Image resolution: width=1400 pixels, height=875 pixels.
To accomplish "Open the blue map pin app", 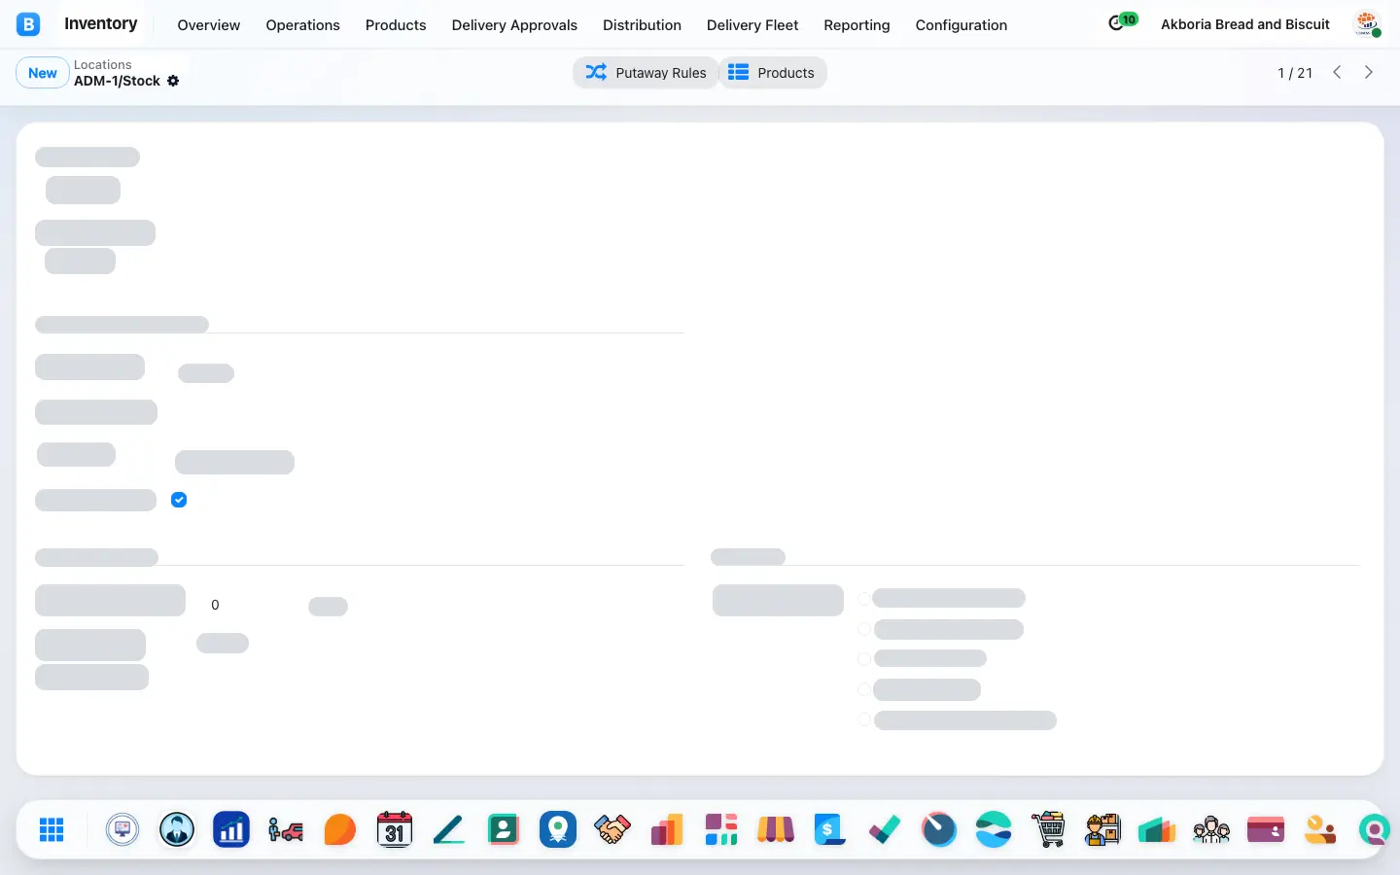I will (x=558, y=829).
